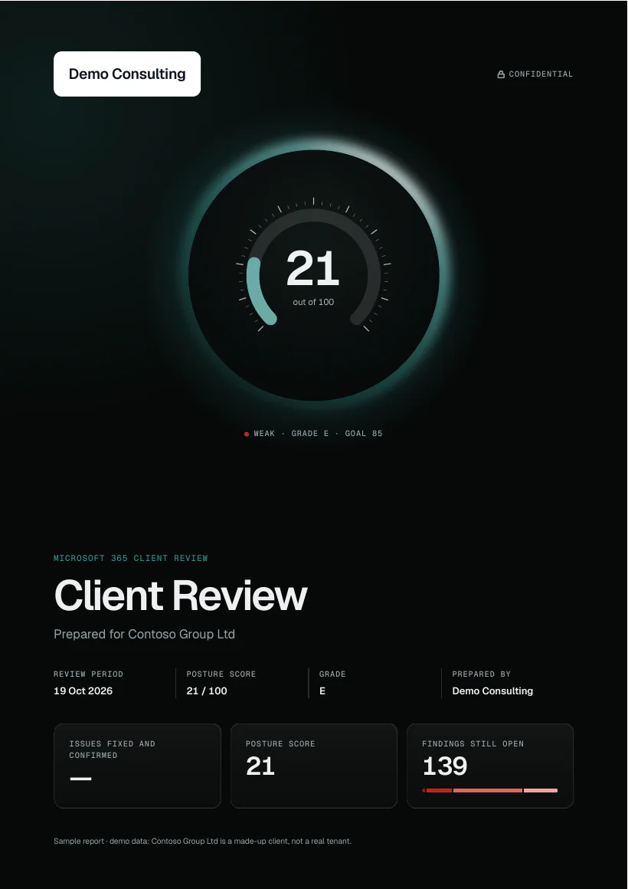The height and width of the screenshot is (889, 628).
Task: Click the 19 Oct 2026 date value
Action: tap(83, 691)
